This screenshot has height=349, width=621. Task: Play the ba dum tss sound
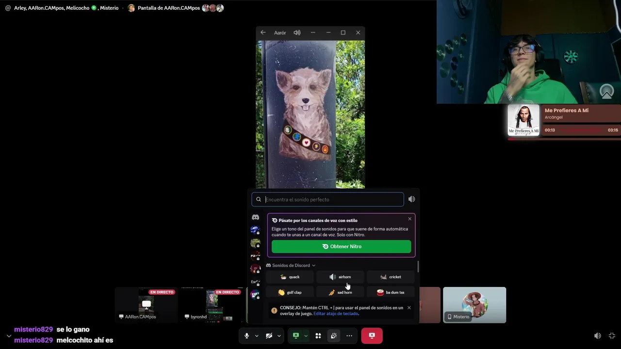point(391,292)
